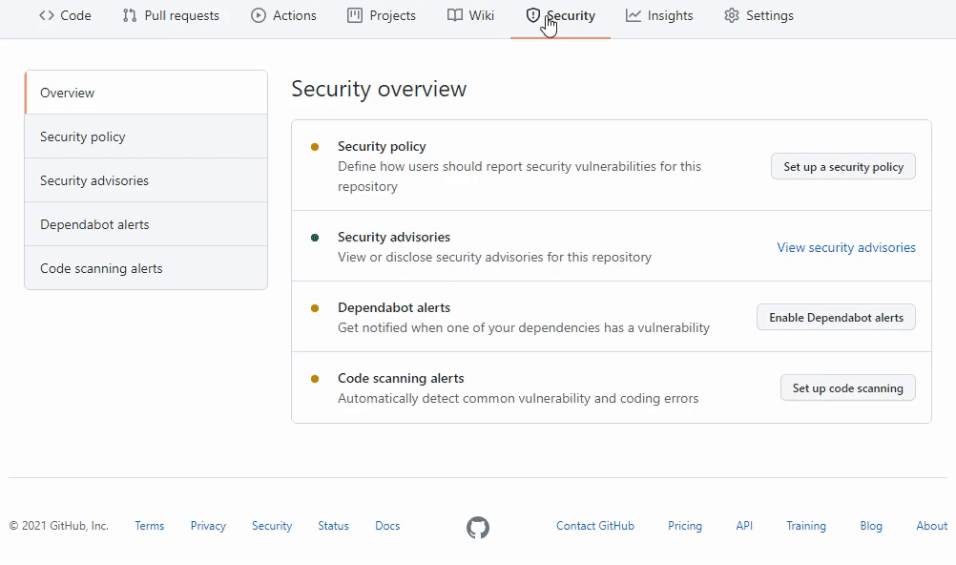
Task: Open Dependabot alerts in the sidebar
Action: point(94,224)
